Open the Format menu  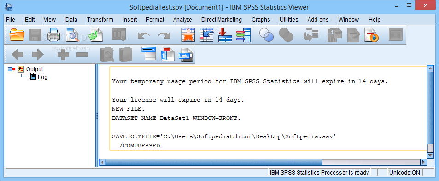pos(155,20)
